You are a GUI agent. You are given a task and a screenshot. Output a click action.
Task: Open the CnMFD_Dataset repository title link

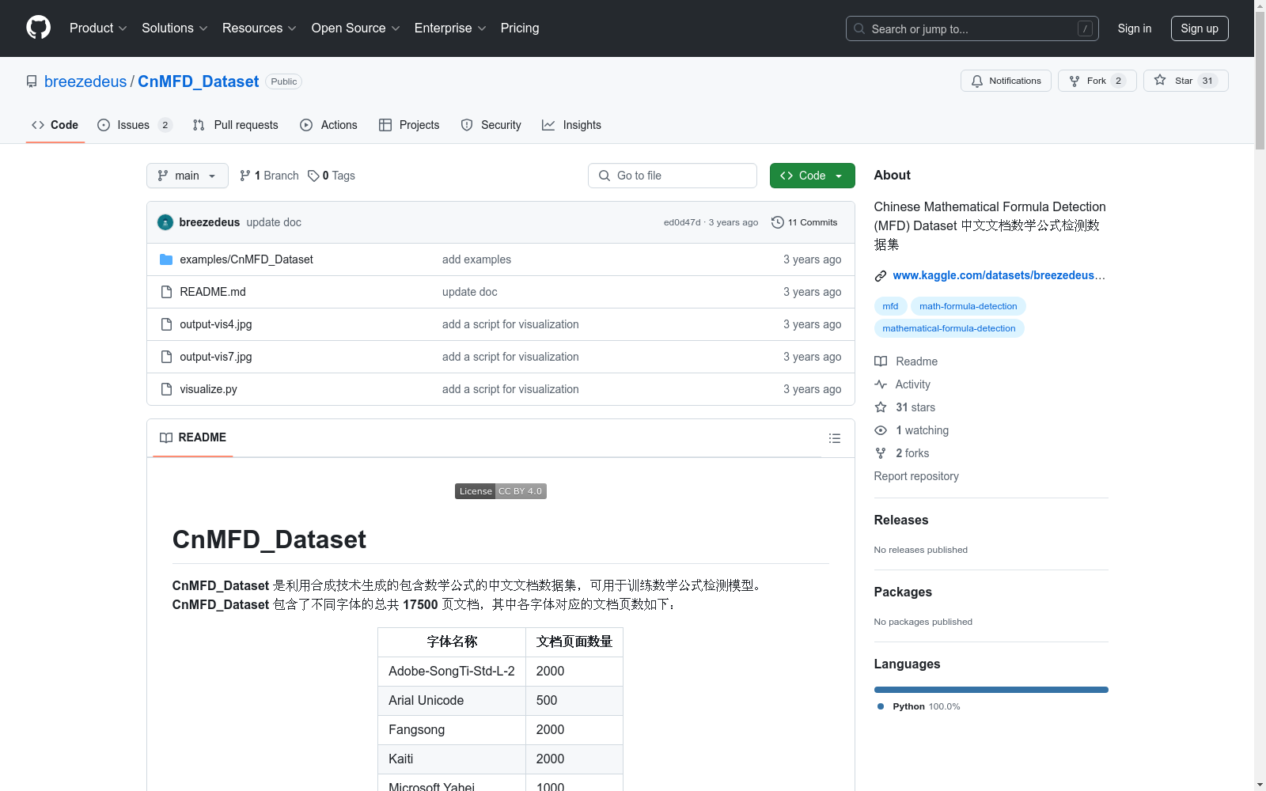tap(199, 81)
